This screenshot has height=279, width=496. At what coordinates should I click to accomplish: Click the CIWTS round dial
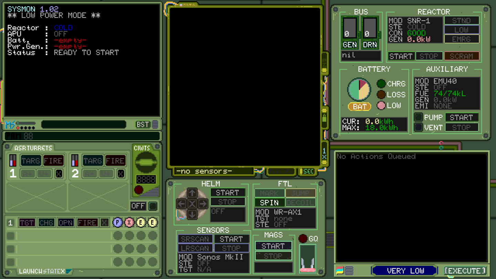[146, 162]
